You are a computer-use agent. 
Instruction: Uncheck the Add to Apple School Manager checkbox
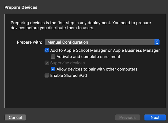47,50
